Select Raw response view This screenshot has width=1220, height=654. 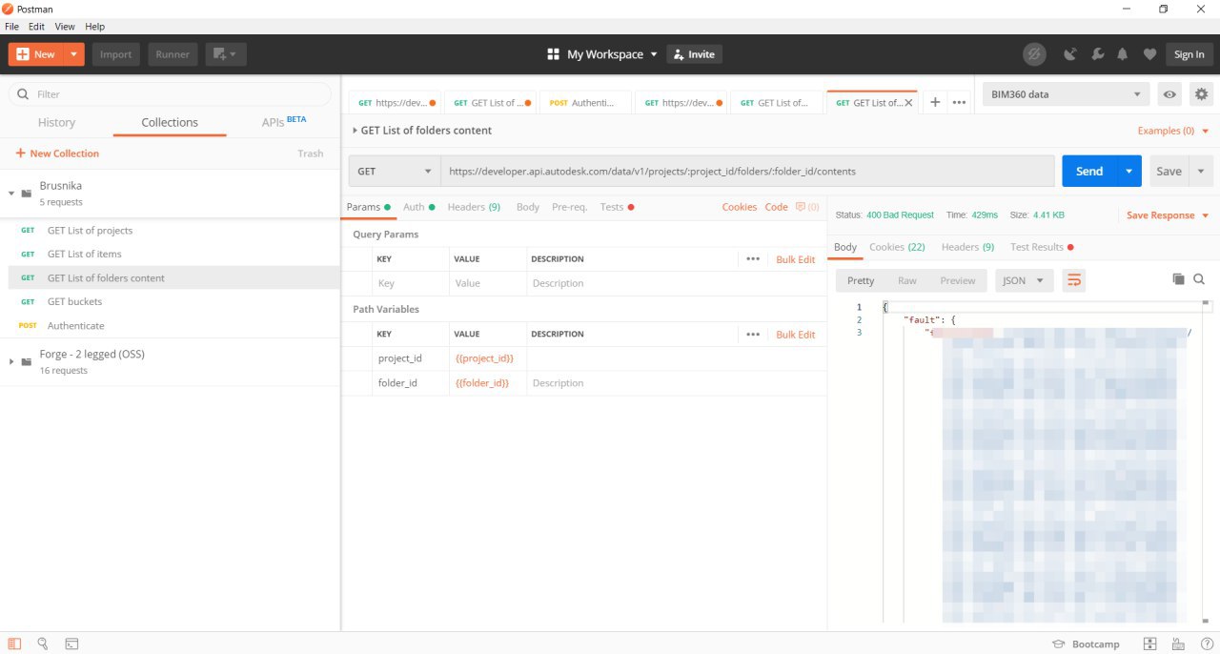coord(907,280)
